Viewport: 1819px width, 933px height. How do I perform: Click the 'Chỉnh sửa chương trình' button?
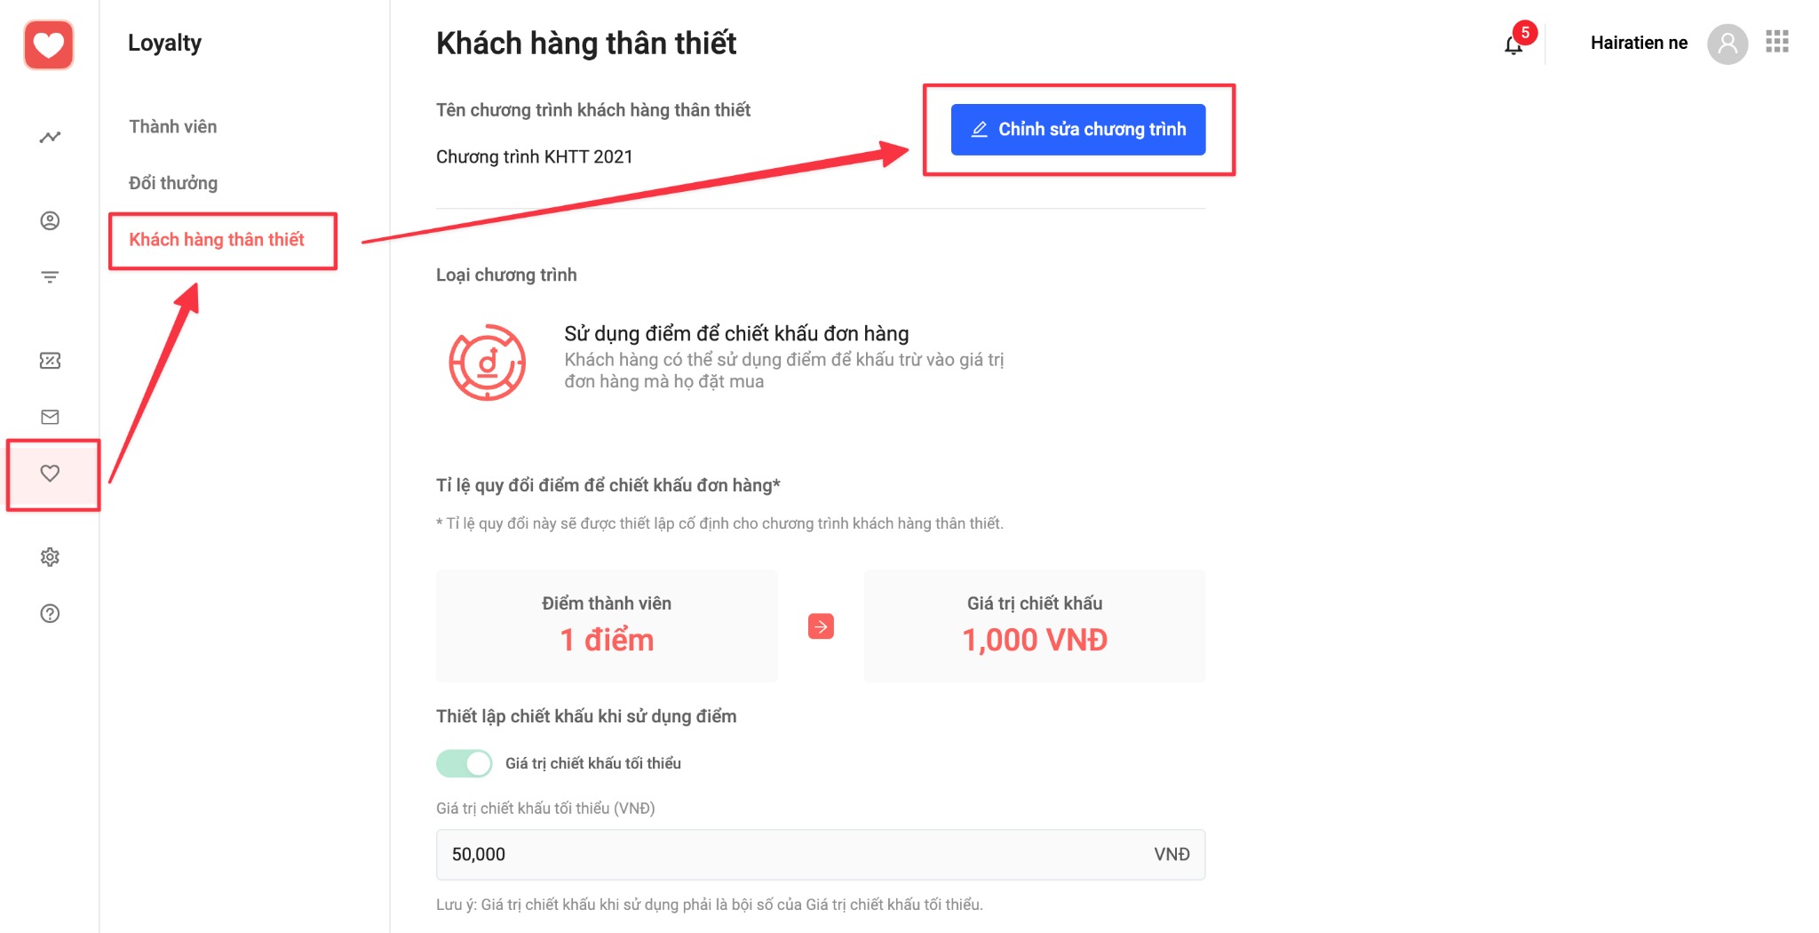(x=1078, y=130)
